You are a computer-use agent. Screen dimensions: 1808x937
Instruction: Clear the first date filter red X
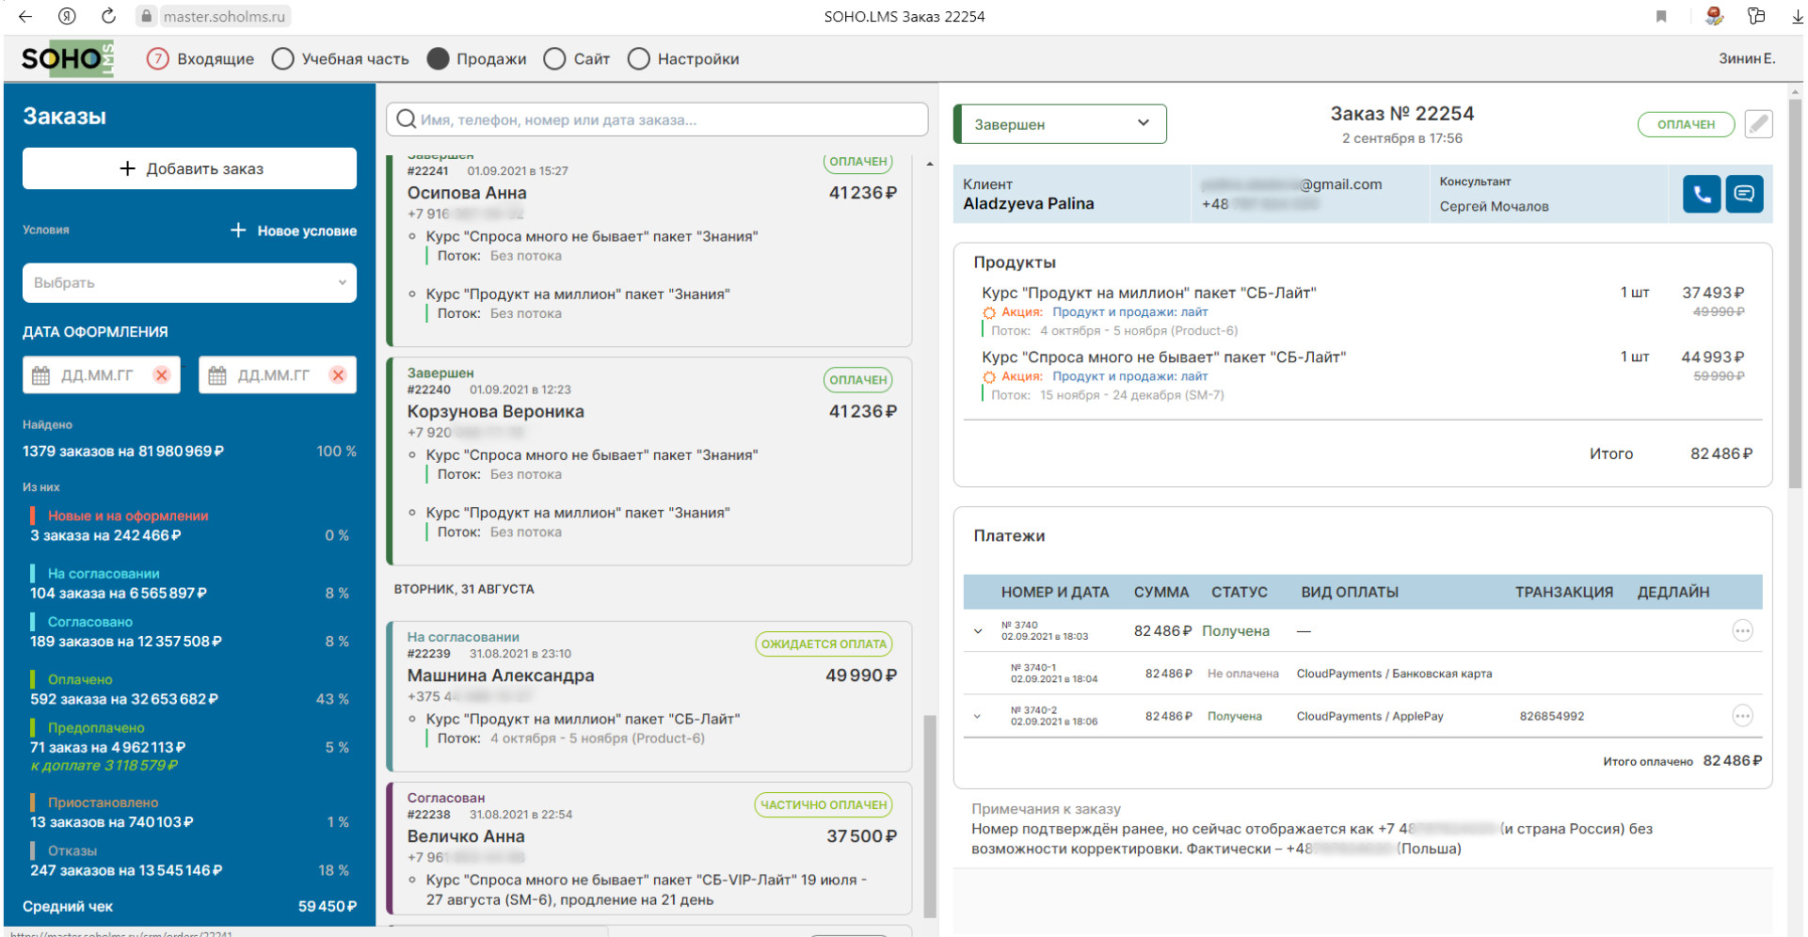pyautogui.click(x=162, y=375)
